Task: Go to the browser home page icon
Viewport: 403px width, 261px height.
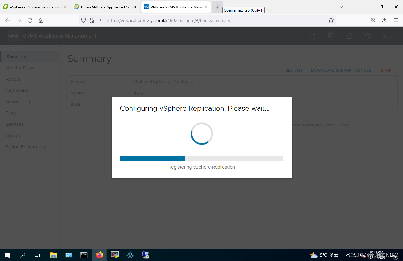Action: click(41, 20)
